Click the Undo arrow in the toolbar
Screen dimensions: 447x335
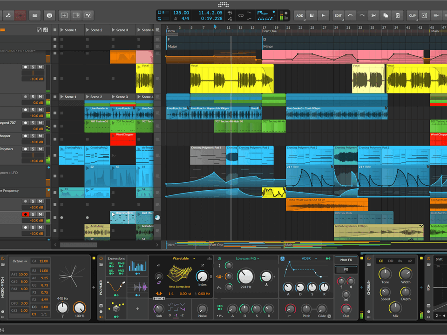point(350,15)
